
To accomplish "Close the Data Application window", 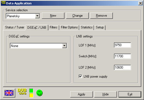I will coord(140,3).
